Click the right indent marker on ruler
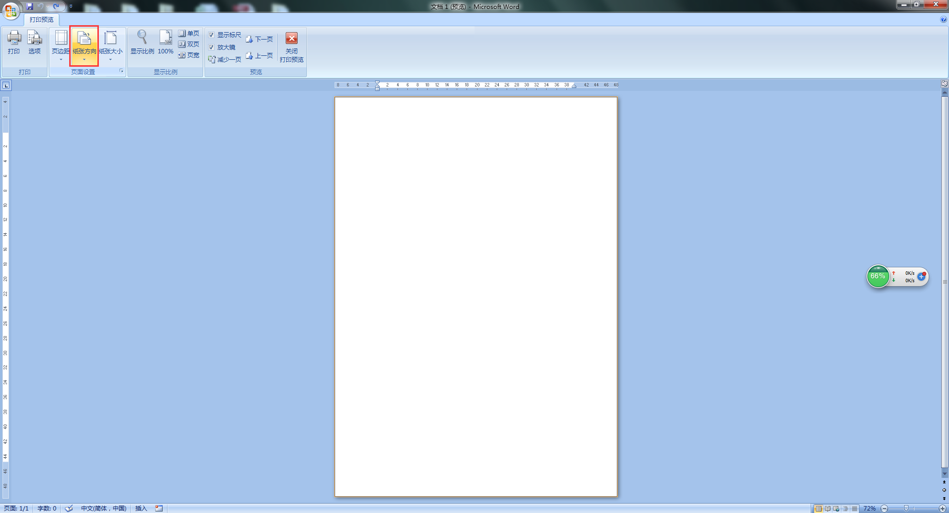The width and height of the screenshot is (949, 513). point(574,86)
